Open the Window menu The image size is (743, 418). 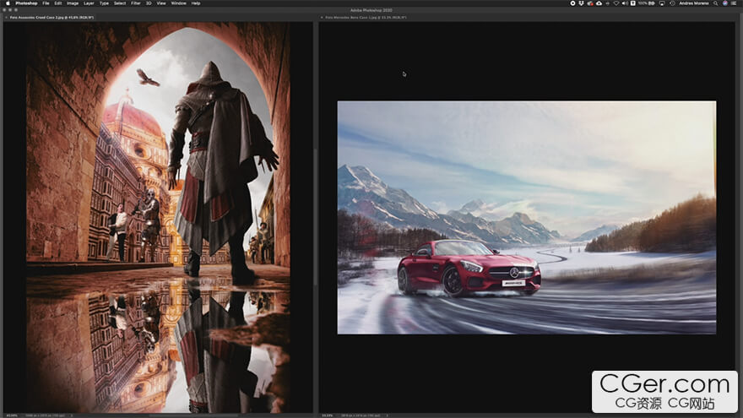click(x=179, y=3)
